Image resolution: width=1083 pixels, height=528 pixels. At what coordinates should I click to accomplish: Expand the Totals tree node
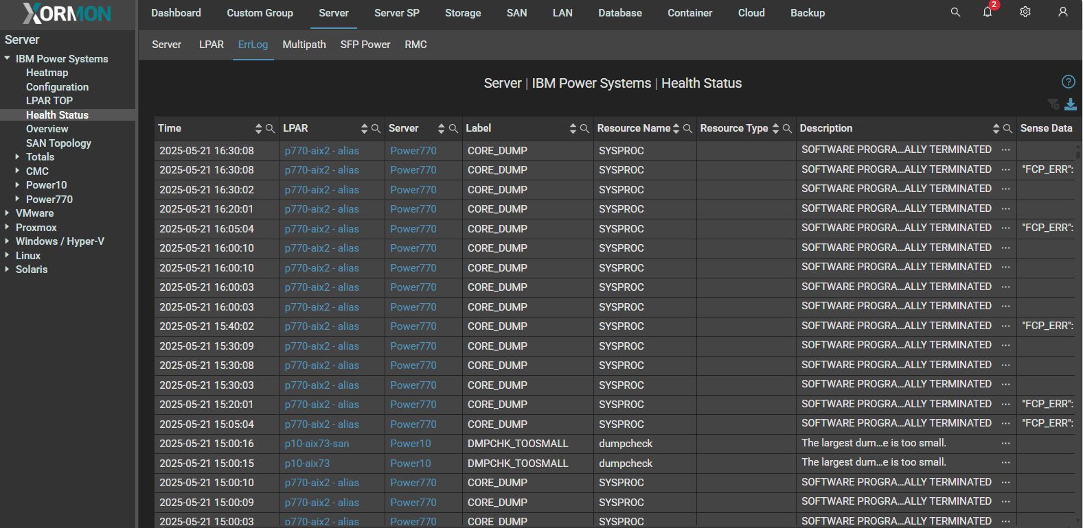[17, 157]
